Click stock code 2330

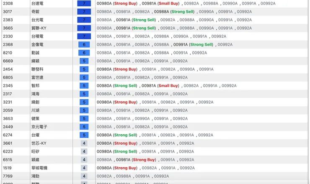8,36
